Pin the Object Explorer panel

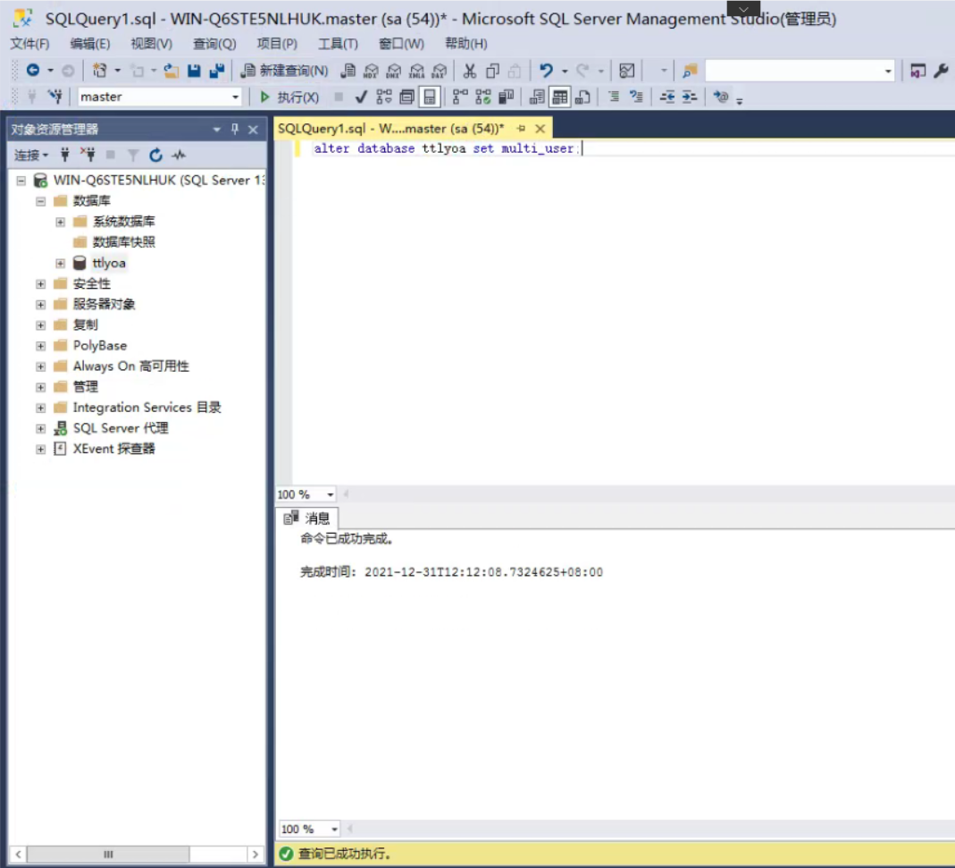click(234, 129)
